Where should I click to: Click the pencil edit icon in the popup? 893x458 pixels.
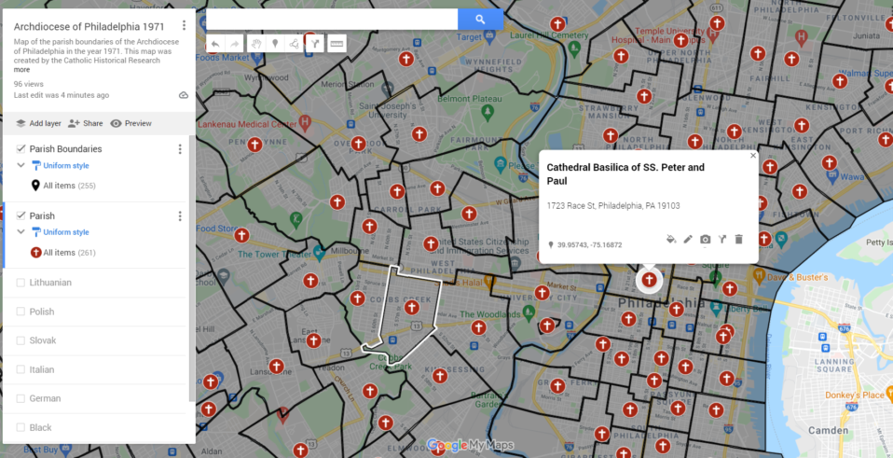(x=688, y=239)
